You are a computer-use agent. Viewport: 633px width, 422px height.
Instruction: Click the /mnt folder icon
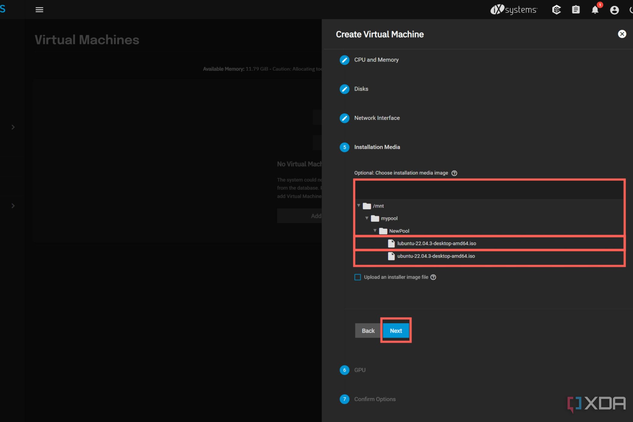click(x=367, y=206)
